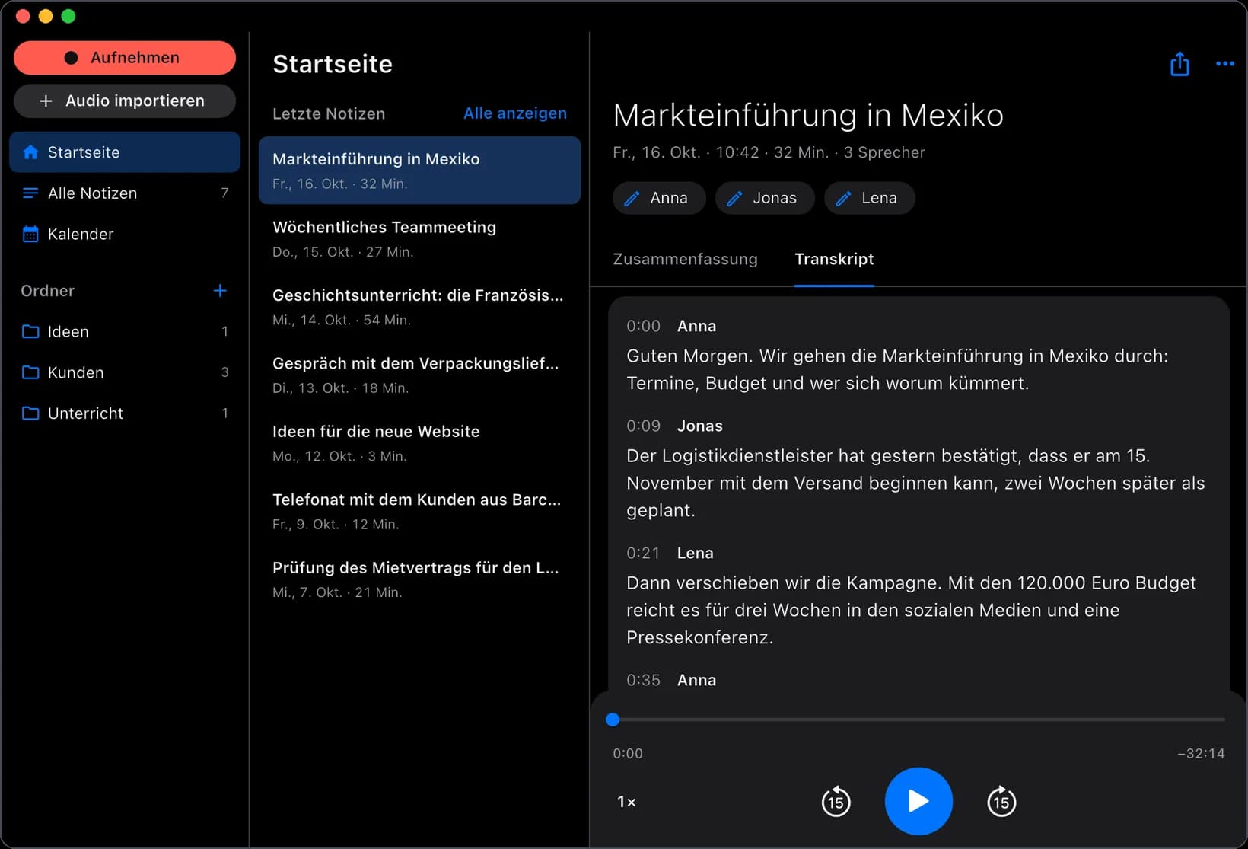Open the Wöchentliches Teammeeting note
The image size is (1248, 849).
click(419, 238)
